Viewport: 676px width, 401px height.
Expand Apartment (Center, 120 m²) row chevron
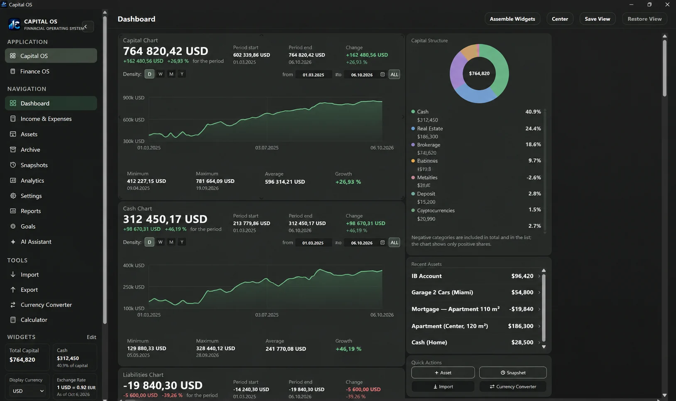[539, 326]
